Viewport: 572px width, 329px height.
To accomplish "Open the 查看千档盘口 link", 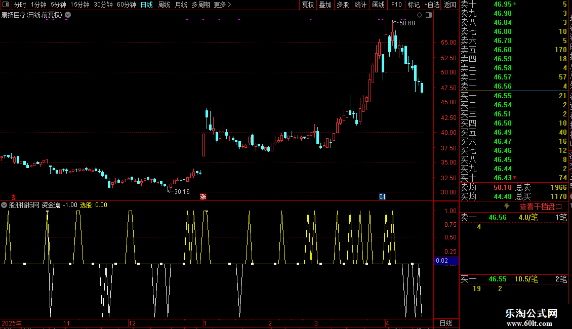I will [x=541, y=207].
